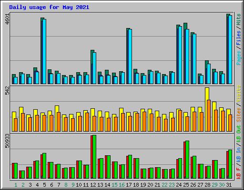Click day 26 on the x-axis
This screenshot has height=190, width=244.
coord(193,185)
